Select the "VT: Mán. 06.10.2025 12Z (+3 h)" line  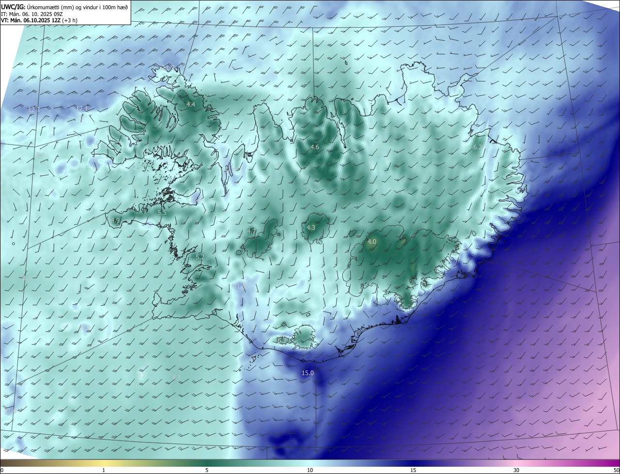[39, 20]
